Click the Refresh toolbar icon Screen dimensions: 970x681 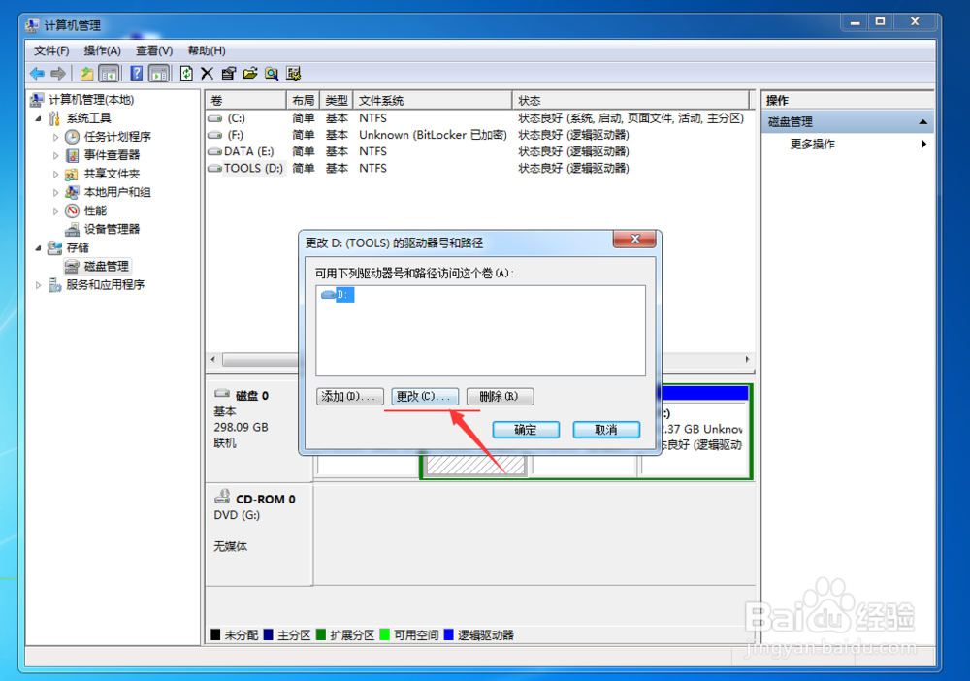(186, 74)
